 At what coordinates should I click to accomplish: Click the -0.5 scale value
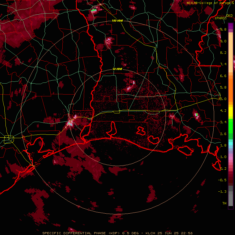tap(222, 180)
